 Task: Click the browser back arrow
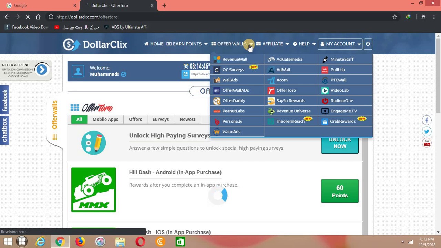coord(7,17)
